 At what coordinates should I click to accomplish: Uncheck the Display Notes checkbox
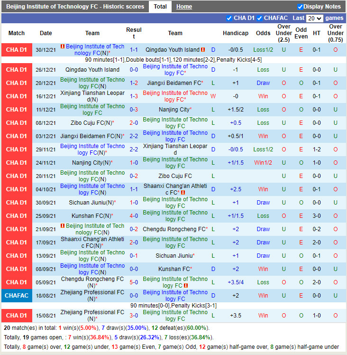300,7
